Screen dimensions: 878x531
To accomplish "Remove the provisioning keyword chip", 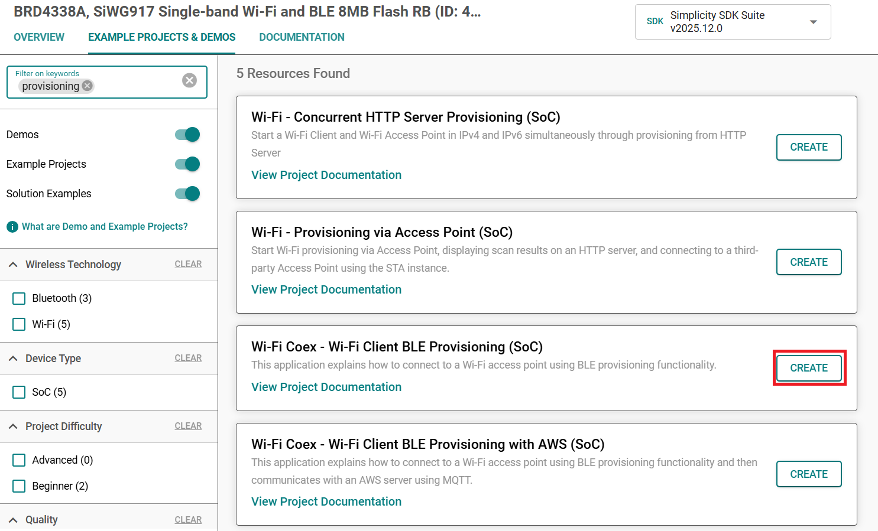I will click(x=88, y=86).
